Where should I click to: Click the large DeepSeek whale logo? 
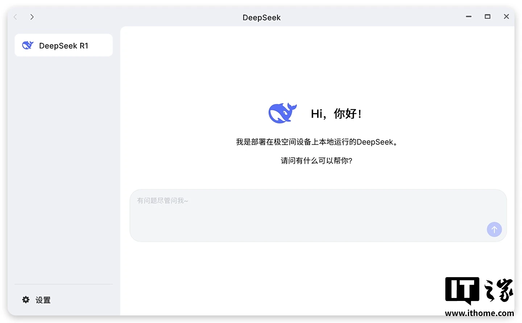282,113
